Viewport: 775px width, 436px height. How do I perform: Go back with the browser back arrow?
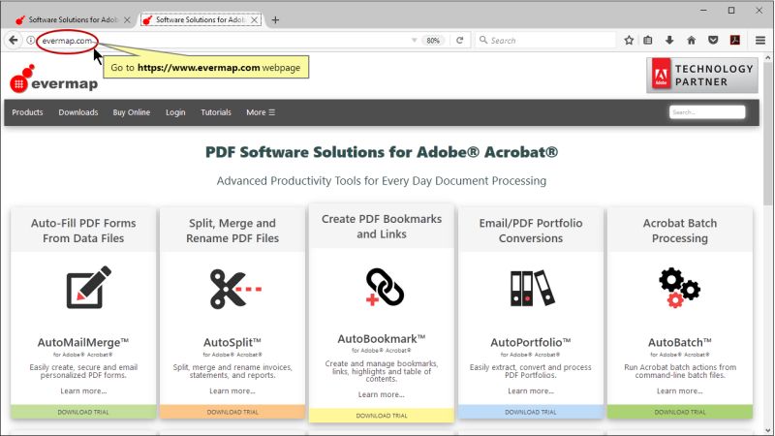(x=14, y=40)
